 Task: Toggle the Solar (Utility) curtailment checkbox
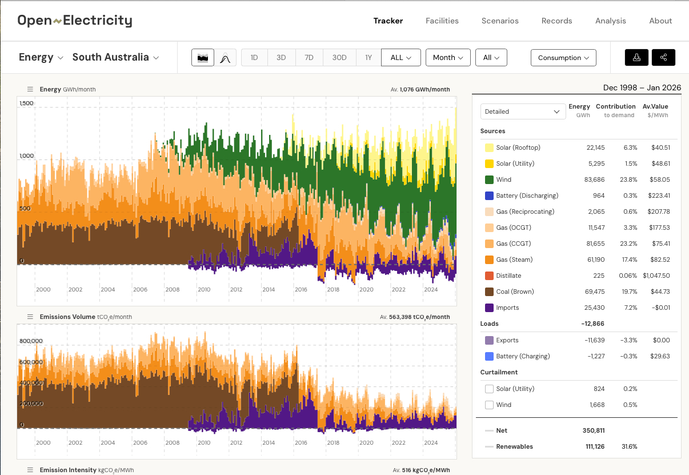(489, 389)
